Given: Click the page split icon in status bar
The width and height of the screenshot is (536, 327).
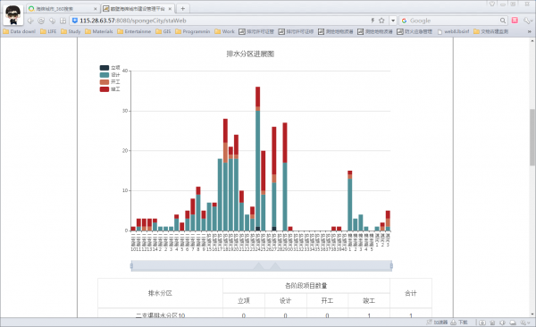Looking at the screenshot, I should [482, 323].
